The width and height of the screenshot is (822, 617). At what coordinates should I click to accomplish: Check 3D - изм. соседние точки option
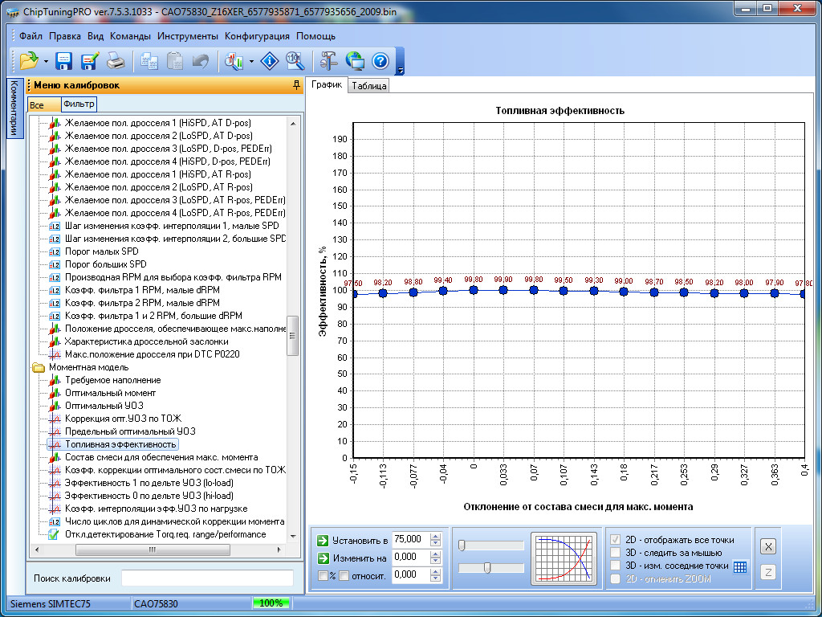tap(616, 566)
